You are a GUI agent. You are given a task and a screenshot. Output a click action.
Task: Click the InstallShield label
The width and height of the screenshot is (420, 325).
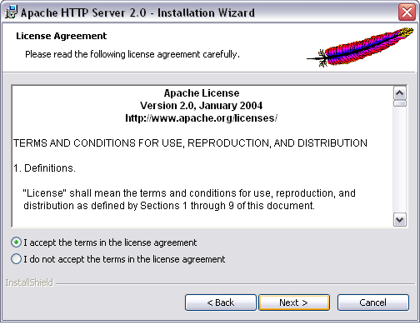pyautogui.click(x=29, y=282)
